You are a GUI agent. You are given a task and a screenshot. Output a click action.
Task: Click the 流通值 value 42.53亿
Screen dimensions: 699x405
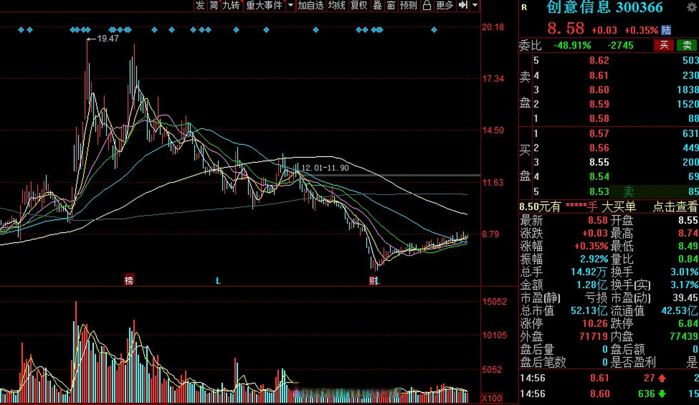pyautogui.click(x=680, y=311)
